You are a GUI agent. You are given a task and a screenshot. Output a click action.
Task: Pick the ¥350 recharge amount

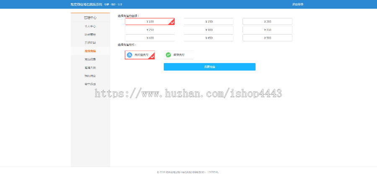pos(267,30)
